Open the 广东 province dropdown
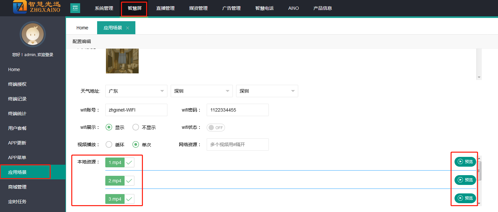The image size is (498, 212). coord(136,91)
